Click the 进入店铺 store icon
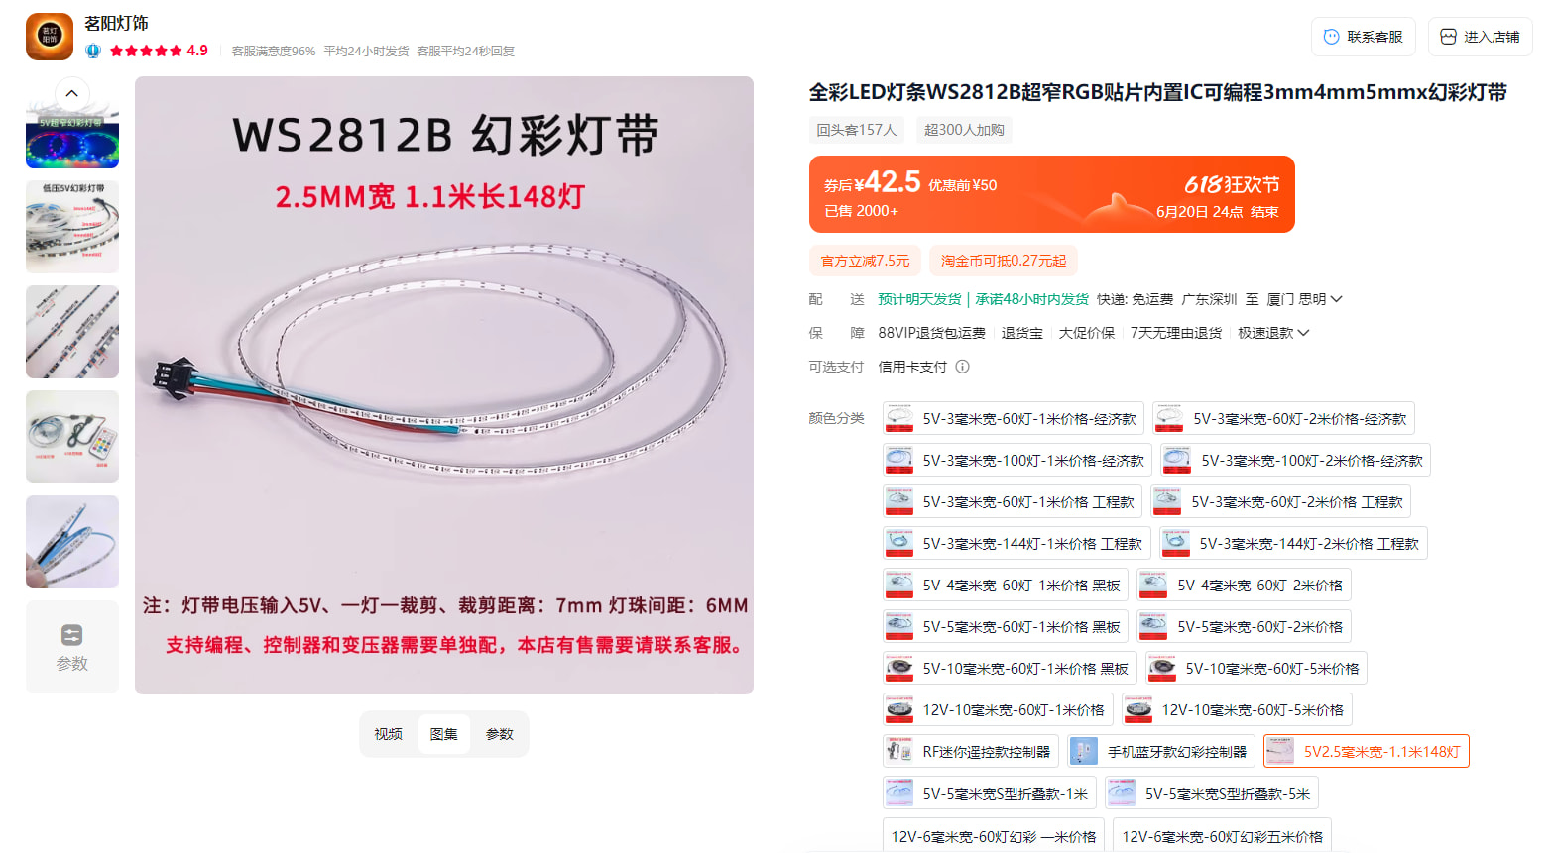Viewport: 1554px width, 853px height. coord(1448,37)
